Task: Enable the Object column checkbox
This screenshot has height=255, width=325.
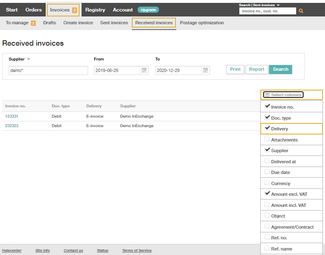Action: 267,215
